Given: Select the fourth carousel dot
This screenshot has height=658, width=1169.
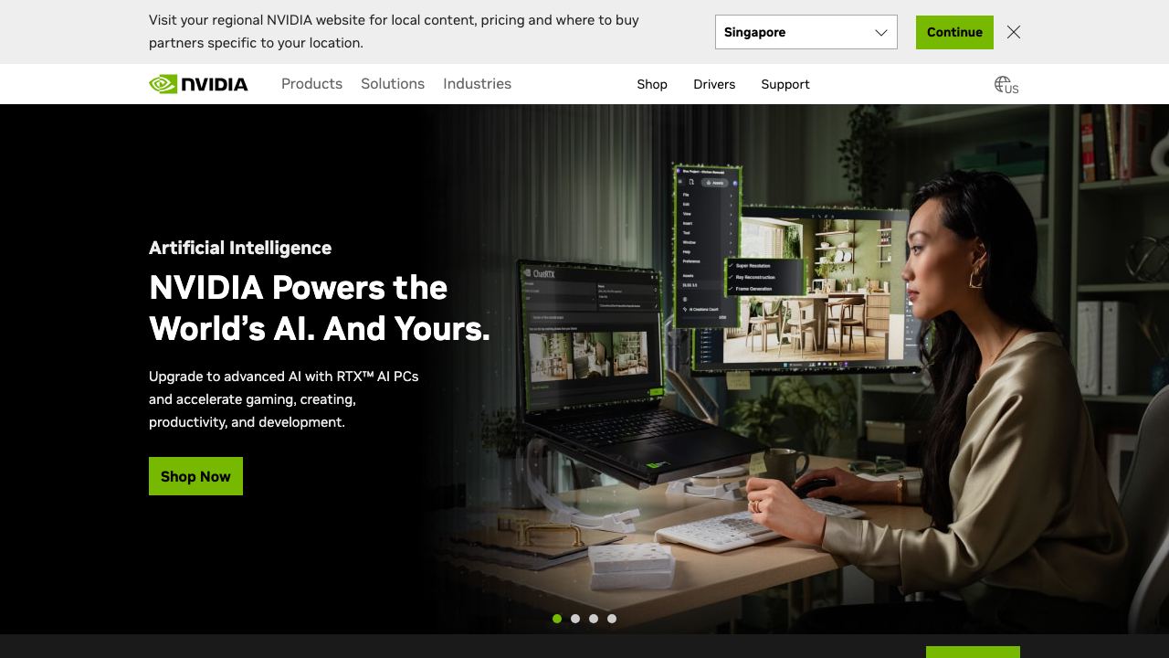Looking at the screenshot, I should tap(612, 619).
